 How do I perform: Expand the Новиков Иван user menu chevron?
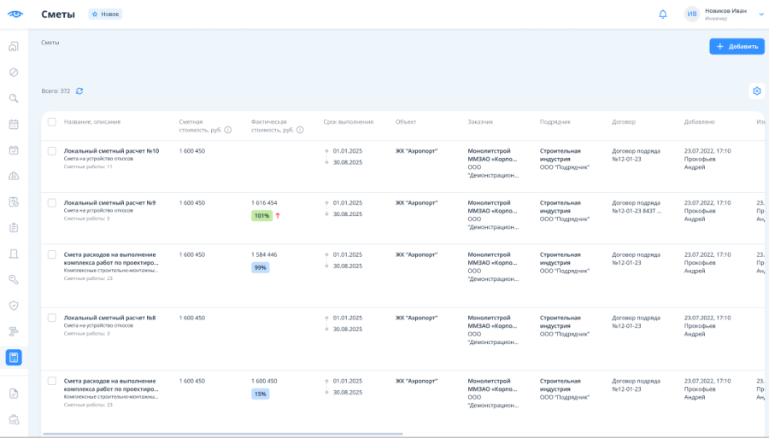(761, 15)
